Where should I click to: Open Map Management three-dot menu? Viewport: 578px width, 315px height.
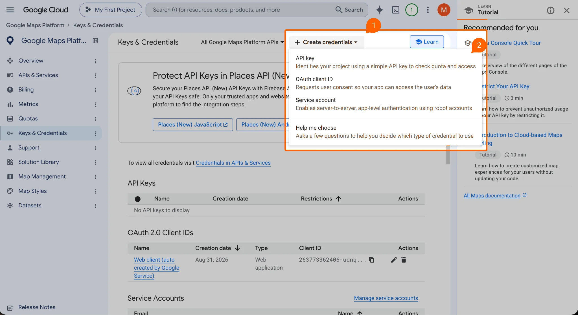[95, 177]
